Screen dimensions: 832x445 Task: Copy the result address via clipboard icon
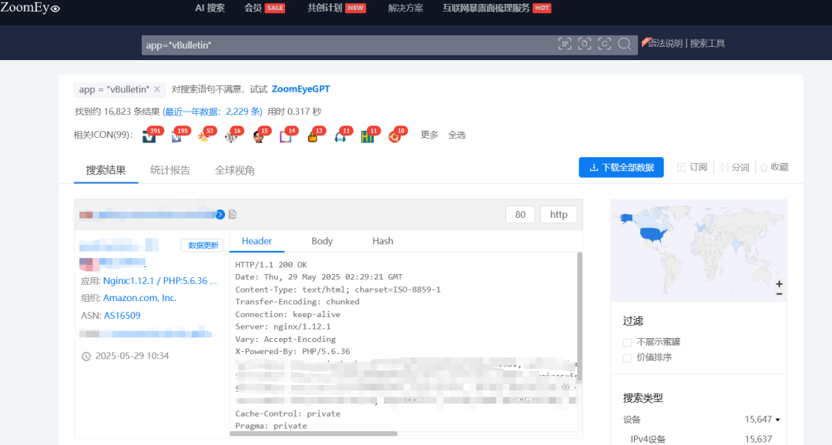233,214
